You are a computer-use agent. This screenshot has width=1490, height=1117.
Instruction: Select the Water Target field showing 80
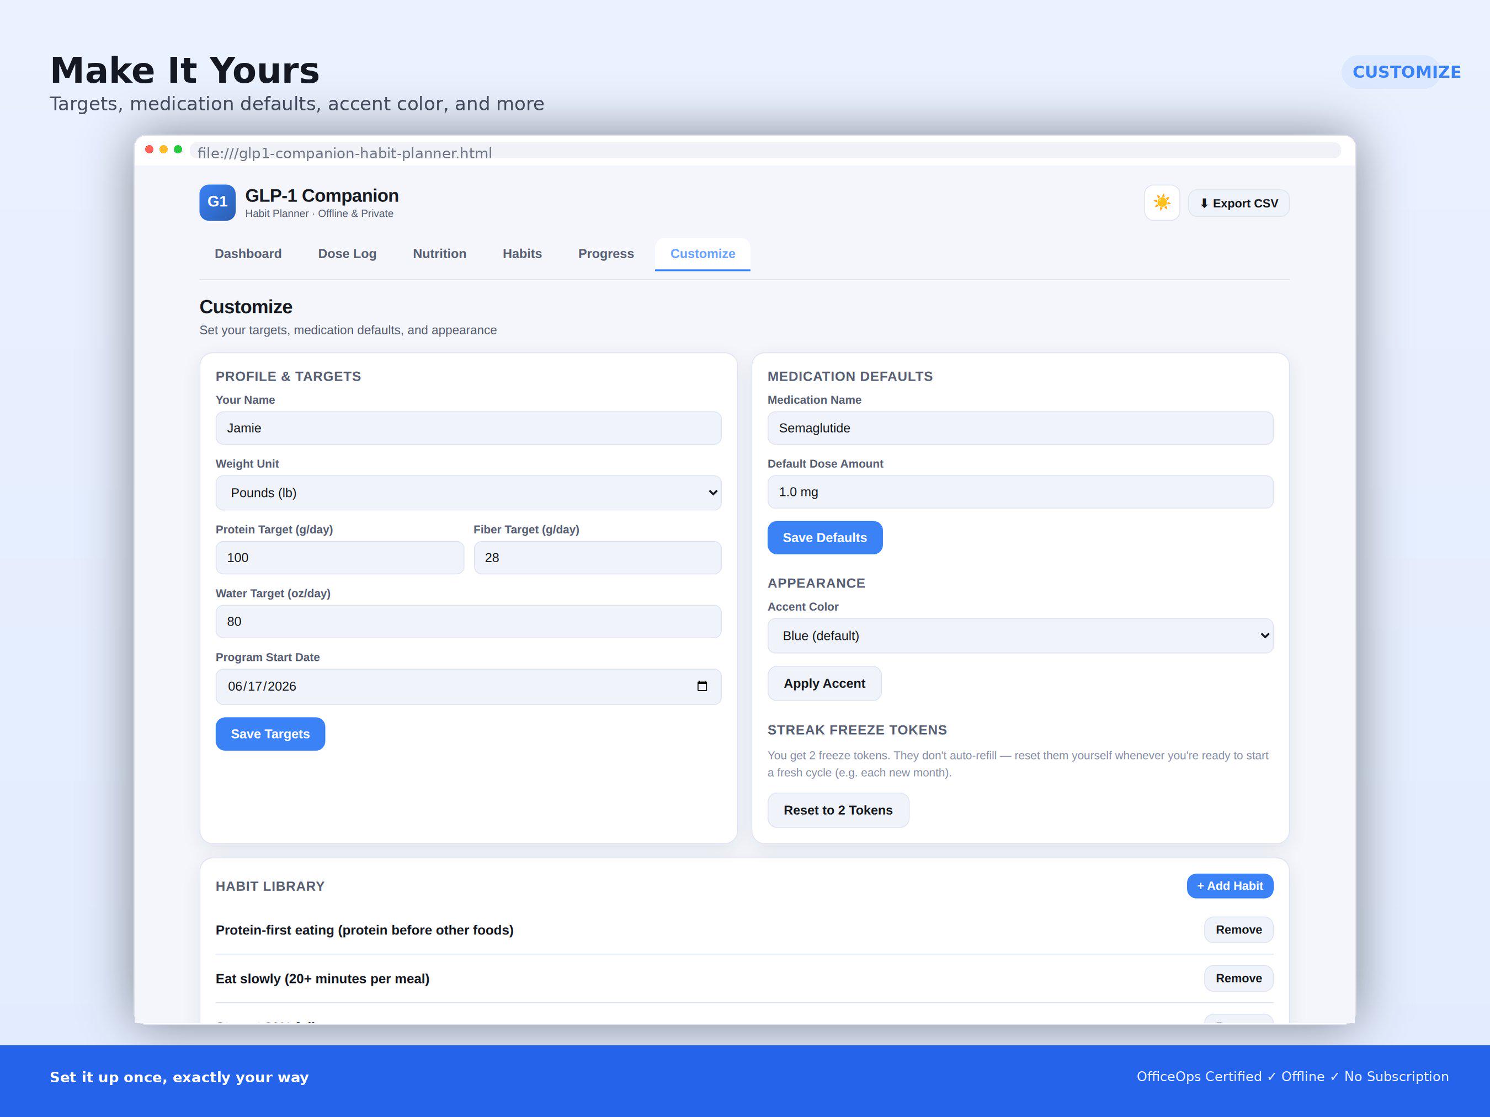(468, 622)
